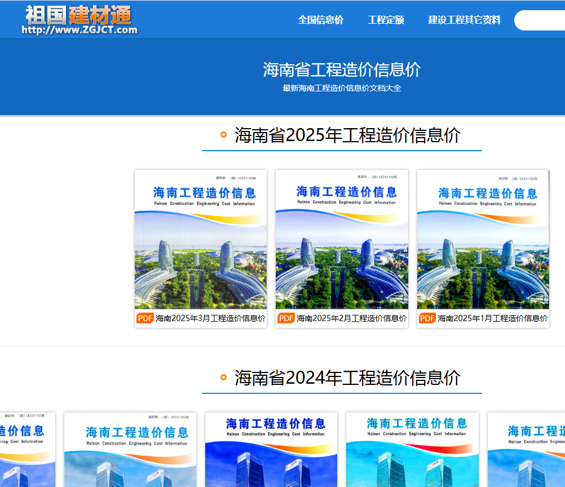Open the 2024 cover with orange swoosh on light blue background
Image resolution: width=565 pixels, height=487 pixels.
coord(130,450)
